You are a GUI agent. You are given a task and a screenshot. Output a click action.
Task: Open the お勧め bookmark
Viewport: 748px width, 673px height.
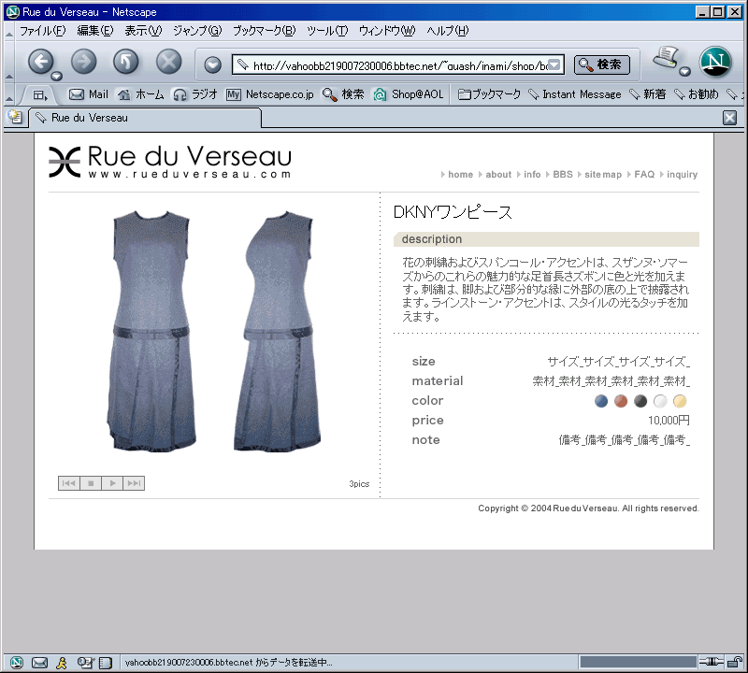point(696,94)
